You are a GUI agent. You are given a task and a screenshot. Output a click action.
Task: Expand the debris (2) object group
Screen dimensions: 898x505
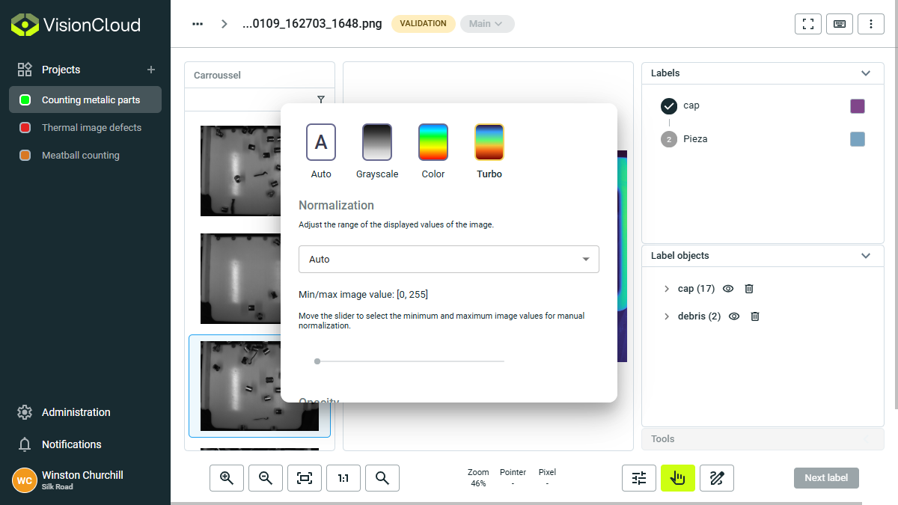(666, 316)
